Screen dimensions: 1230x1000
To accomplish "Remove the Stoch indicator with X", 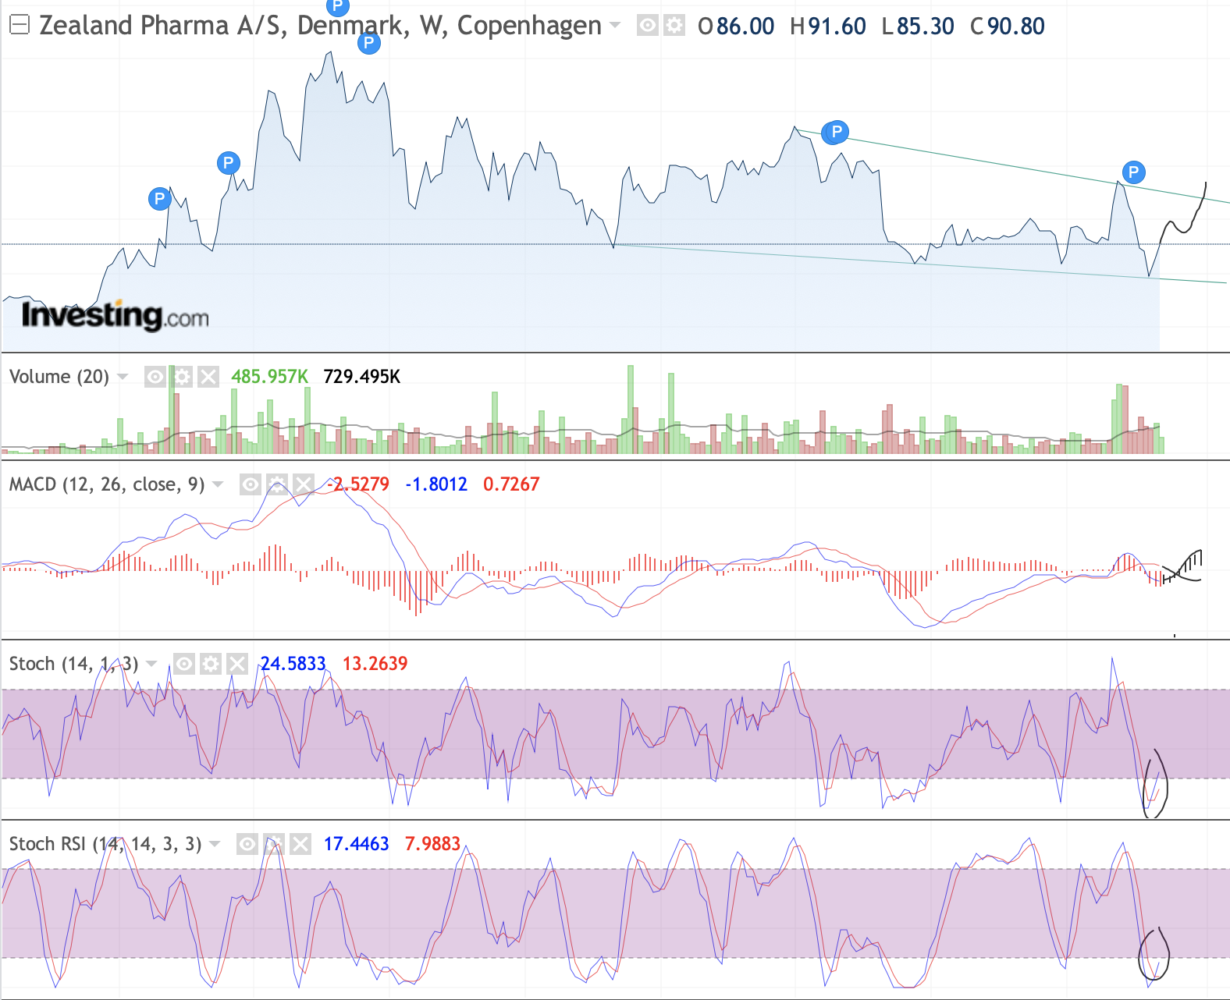I will (x=236, y=664).
